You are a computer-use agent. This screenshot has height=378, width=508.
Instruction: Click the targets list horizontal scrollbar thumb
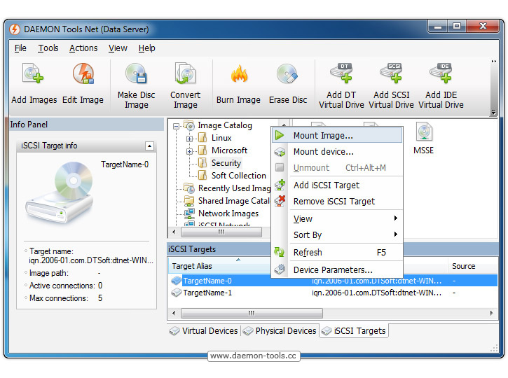tap(252, 313)
